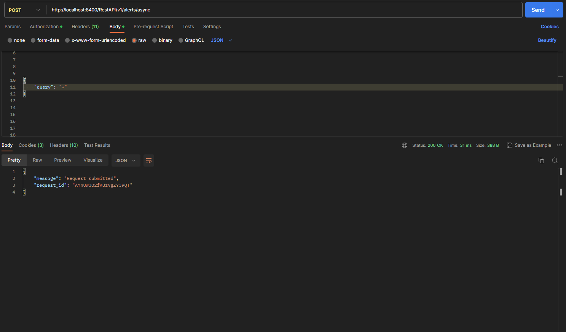Click the Send button

point(538,10)
